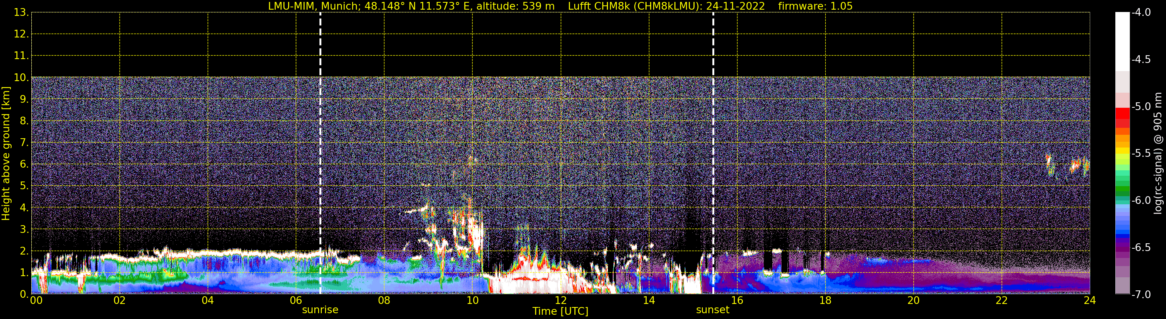The width and height of the screenshot is (1166, 319).
Task: Click the time axis tick label '22'
Action: click(1002, 300)
